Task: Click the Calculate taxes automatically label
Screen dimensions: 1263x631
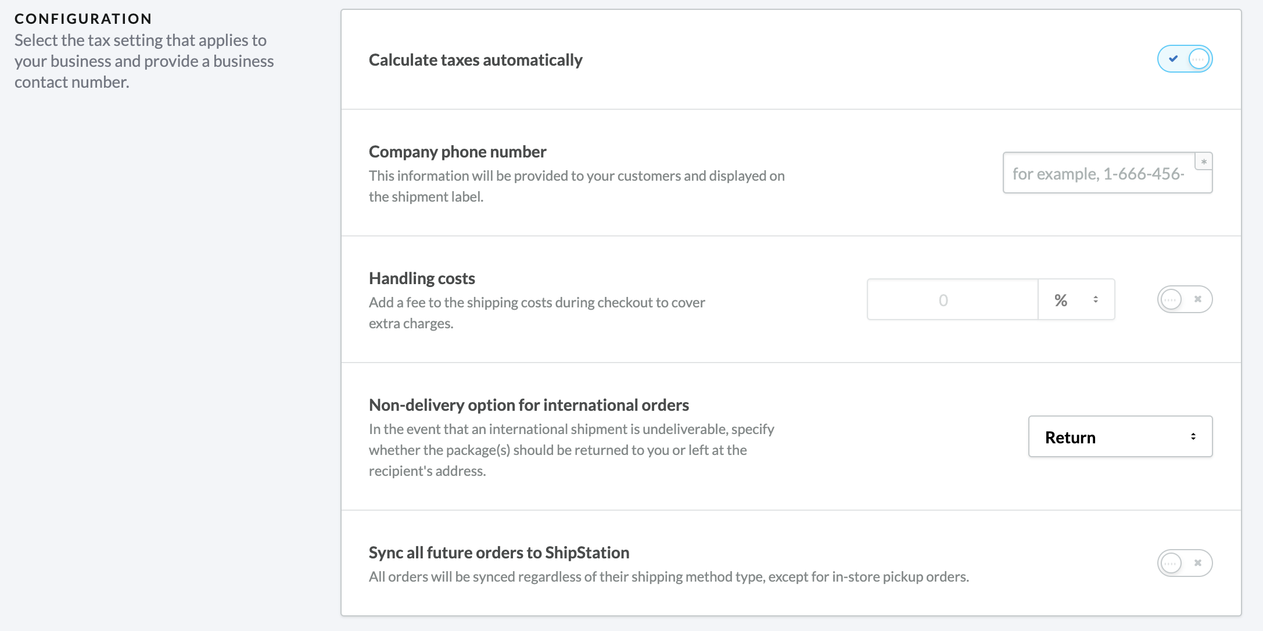Action: tap(475, 60)
